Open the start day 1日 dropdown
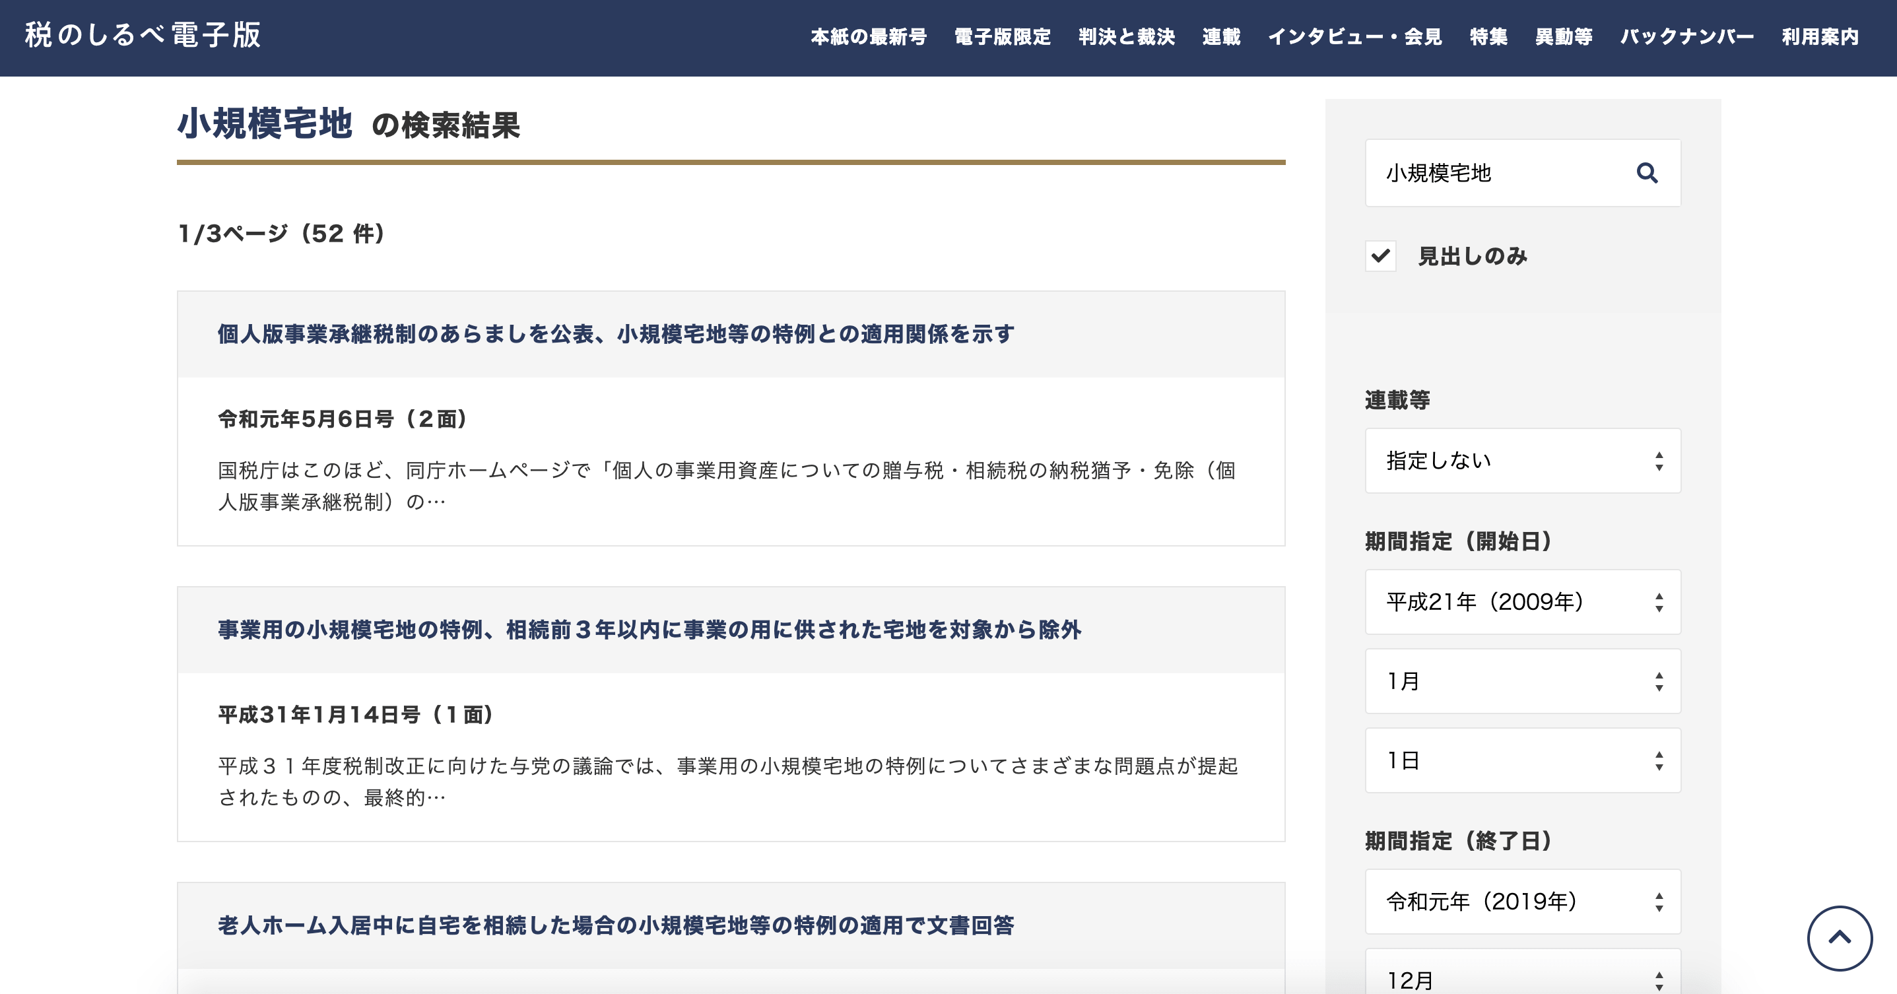This screenshot has width=1897, height=994. pos(1522,760)
